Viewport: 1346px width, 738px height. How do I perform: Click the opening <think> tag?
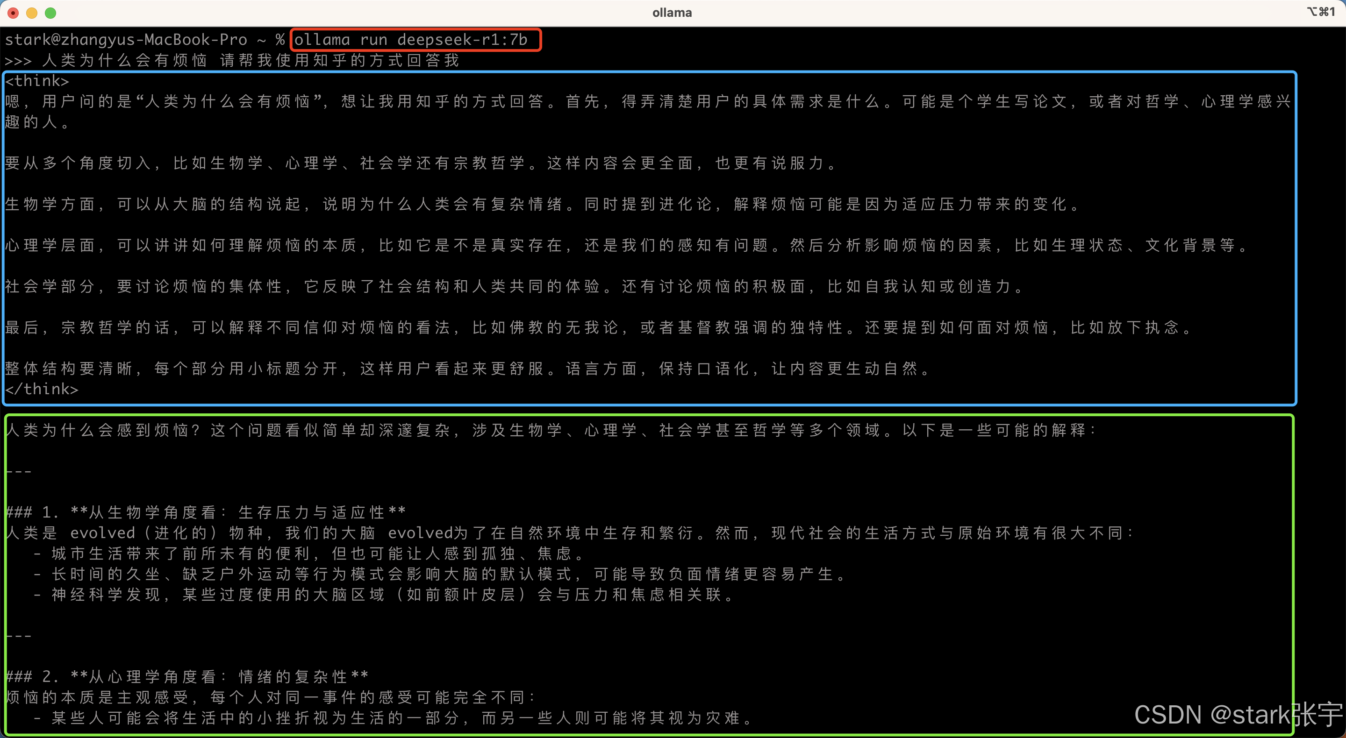tap(36, 81)
